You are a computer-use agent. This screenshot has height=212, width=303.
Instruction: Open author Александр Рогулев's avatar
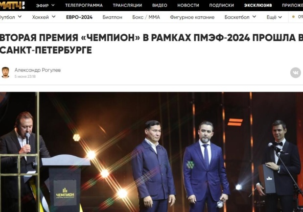5,72
